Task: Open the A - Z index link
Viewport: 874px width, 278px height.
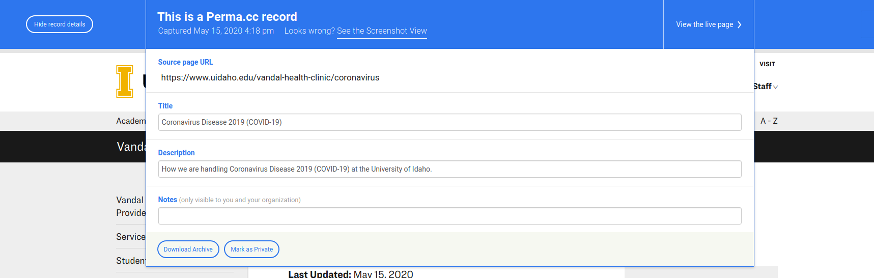Action: tap(769, 121)
